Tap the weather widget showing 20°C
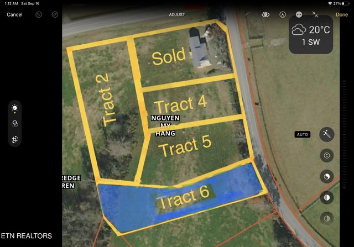This screenshot has width=354, height=247. (x=310, y=34)
